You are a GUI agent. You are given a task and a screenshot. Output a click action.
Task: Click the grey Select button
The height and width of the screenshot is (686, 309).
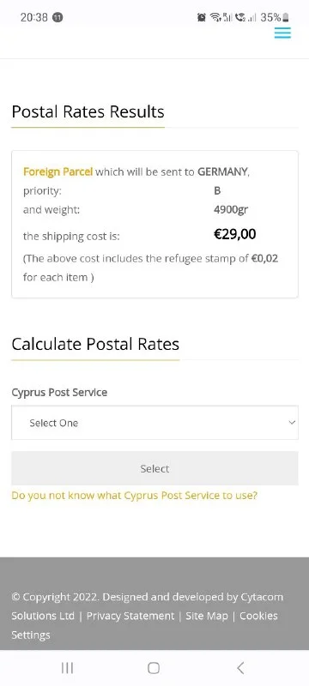coord(155,468)
